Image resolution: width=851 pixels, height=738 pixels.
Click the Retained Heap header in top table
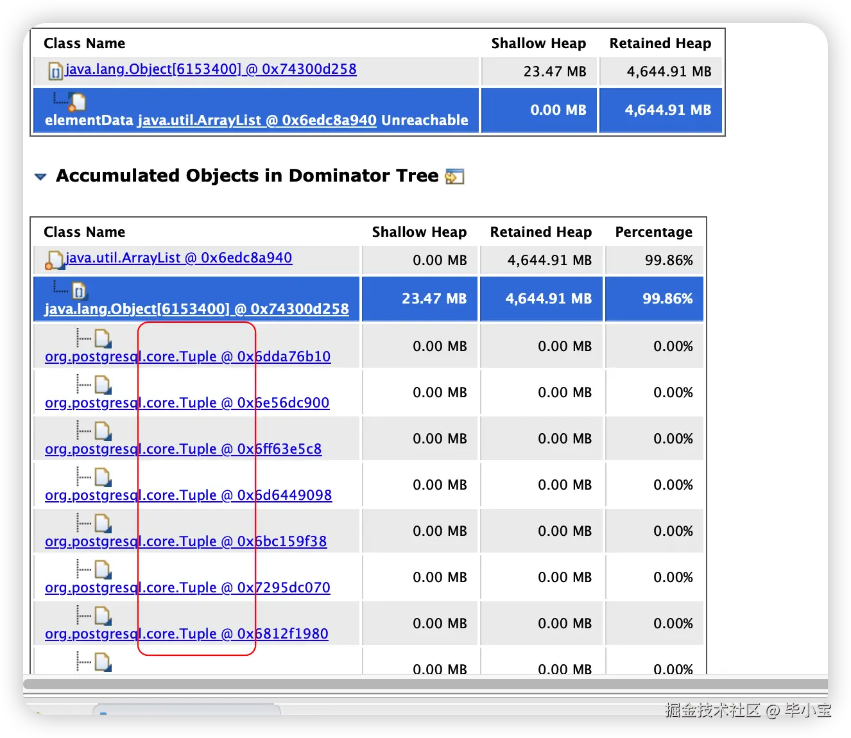click(660, 44)
